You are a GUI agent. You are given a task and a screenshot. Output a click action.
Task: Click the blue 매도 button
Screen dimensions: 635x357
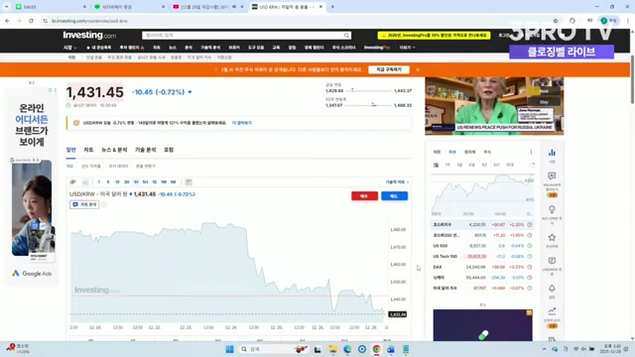[394, 196]
